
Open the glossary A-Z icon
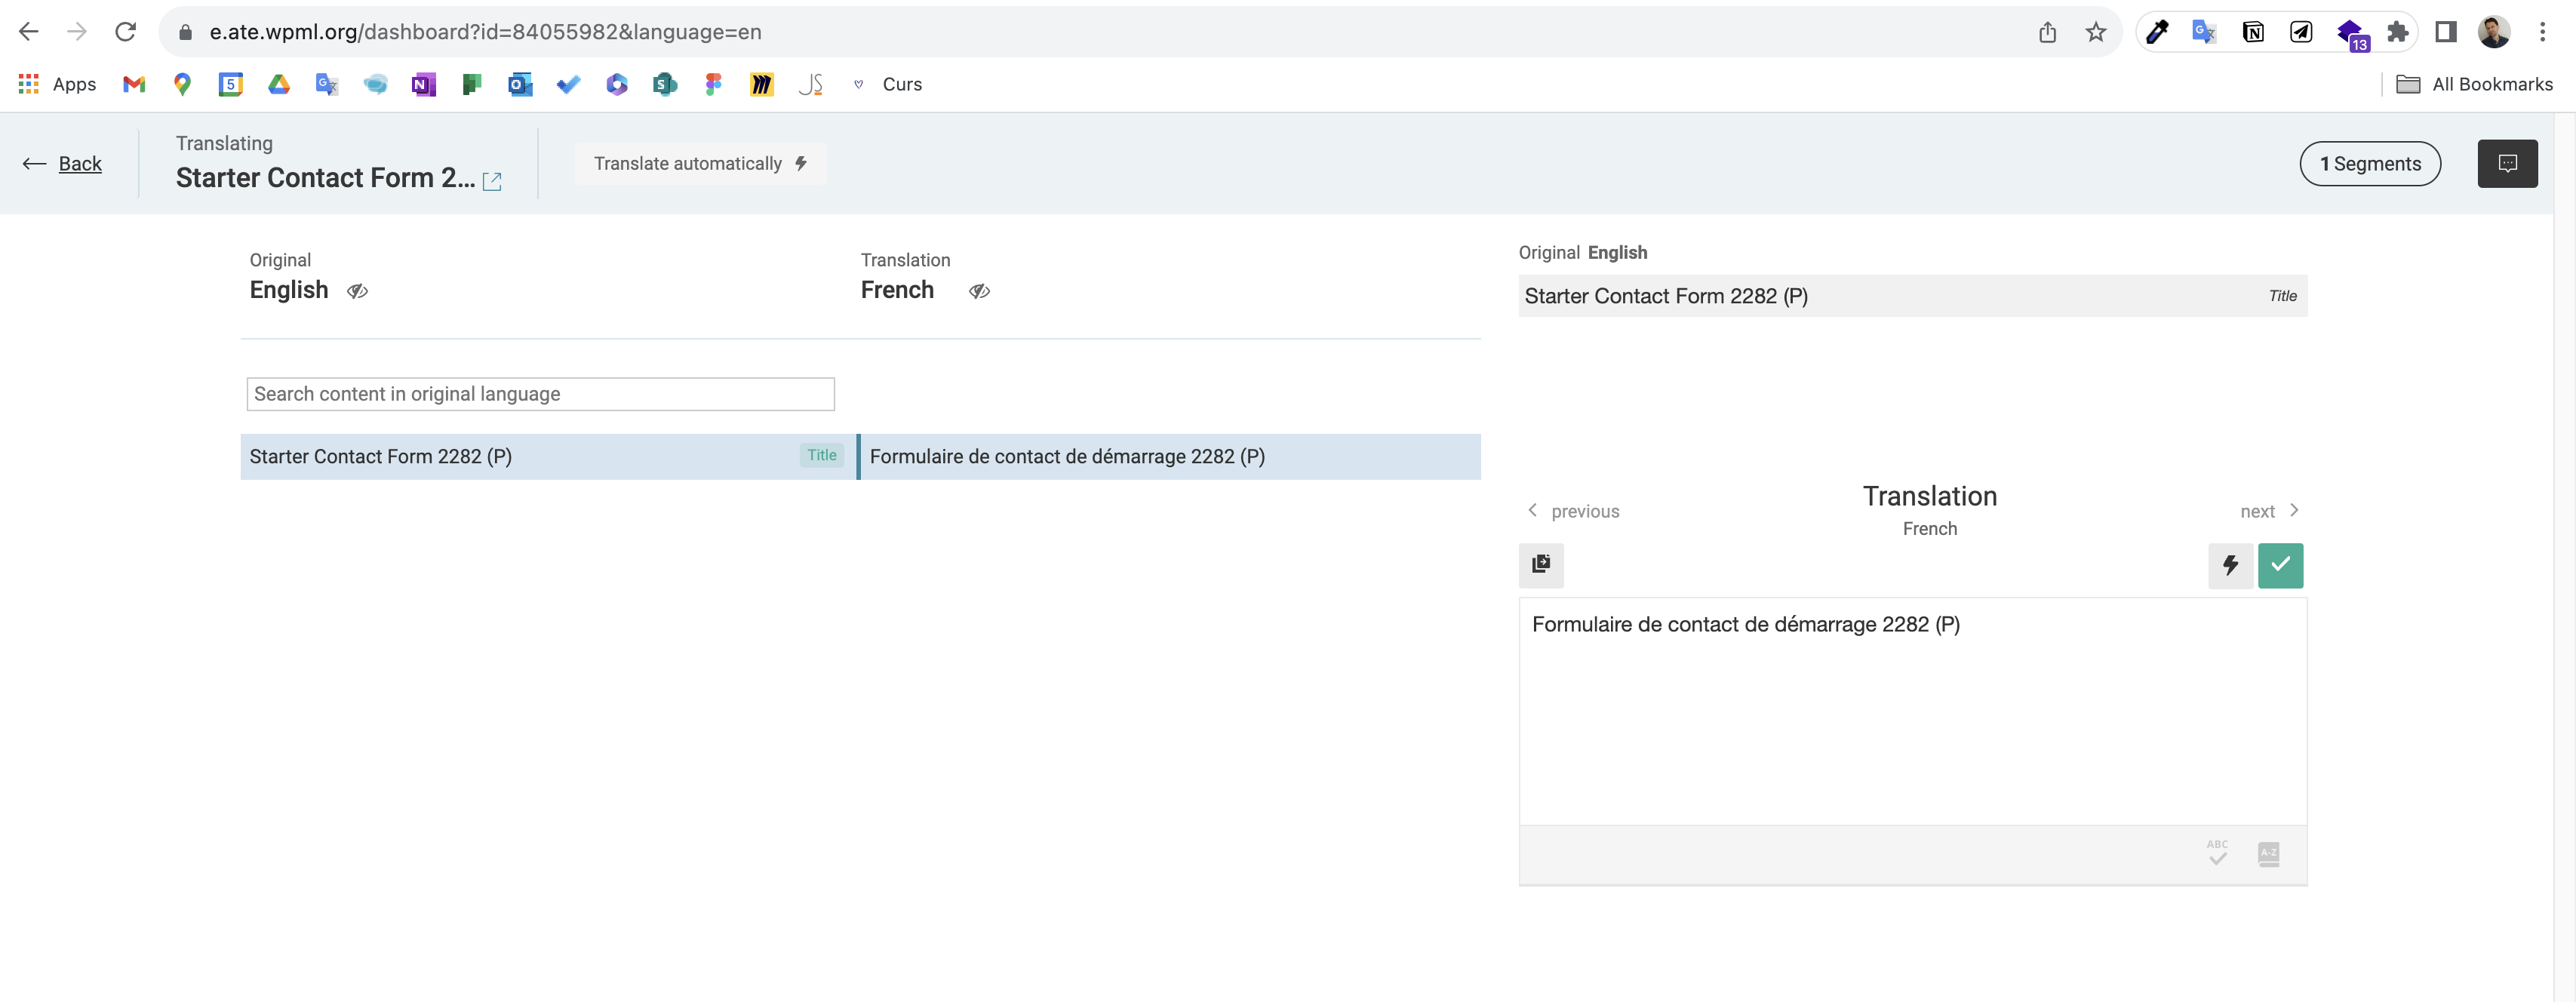coord(2268,854)
